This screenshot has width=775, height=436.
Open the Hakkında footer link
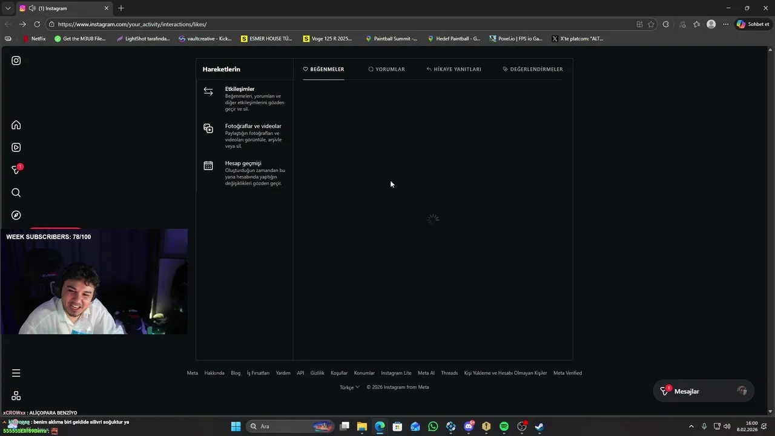214,373
